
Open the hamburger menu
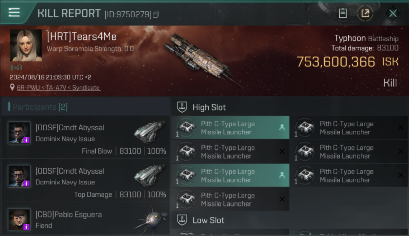(x=14, y=13)
